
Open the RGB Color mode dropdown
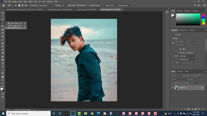coord(187,56)
